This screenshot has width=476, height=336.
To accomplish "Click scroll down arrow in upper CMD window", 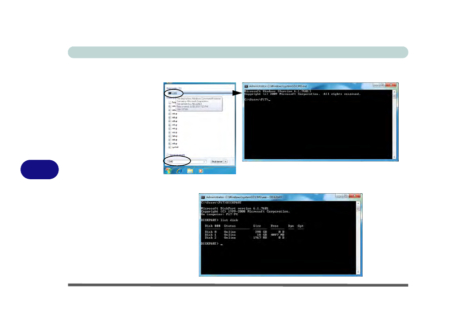I will [394, 157].
